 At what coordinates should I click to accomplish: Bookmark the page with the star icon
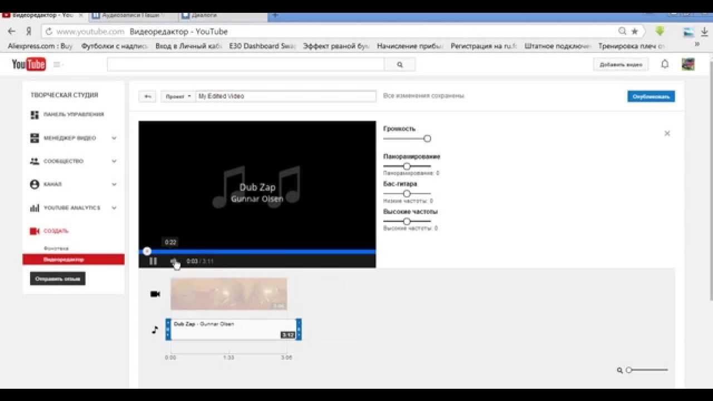[634, 31]
